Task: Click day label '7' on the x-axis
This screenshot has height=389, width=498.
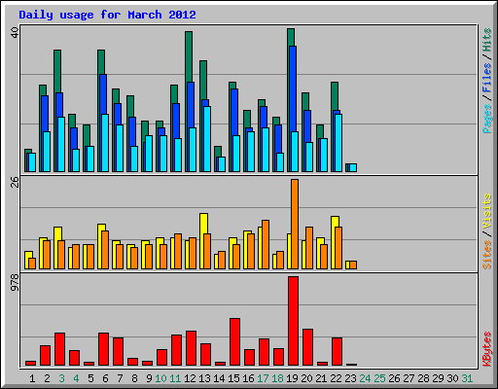Action: tap(120, 378)
